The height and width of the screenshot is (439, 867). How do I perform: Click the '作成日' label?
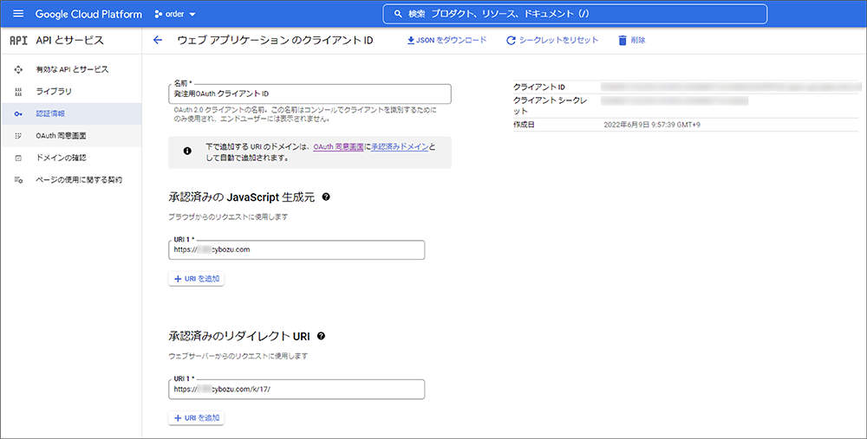524,125
